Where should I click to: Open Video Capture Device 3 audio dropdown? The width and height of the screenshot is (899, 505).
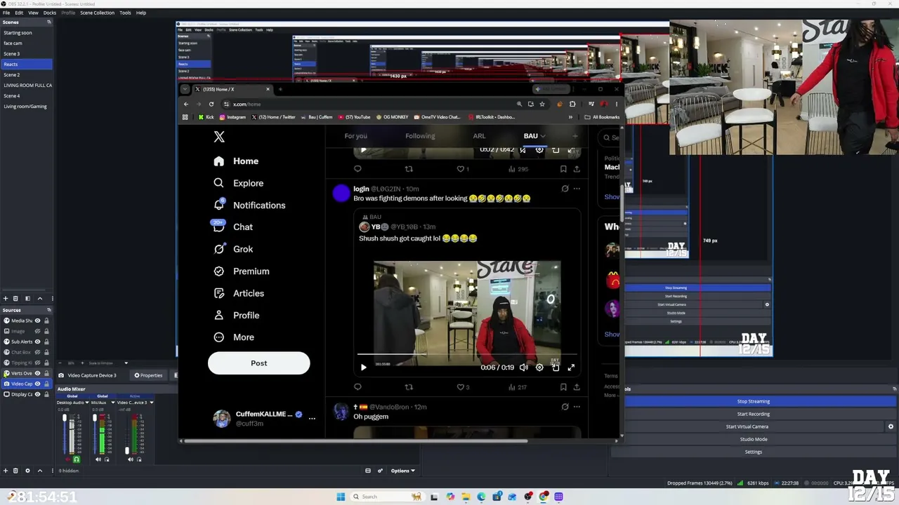pyautogui.click(x=151, y=403)
